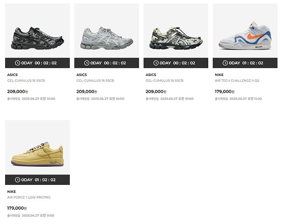The image size is (282, 224).
Task: Click the clock icon under silver ASICS shoe
Action: tap(87, 63)
